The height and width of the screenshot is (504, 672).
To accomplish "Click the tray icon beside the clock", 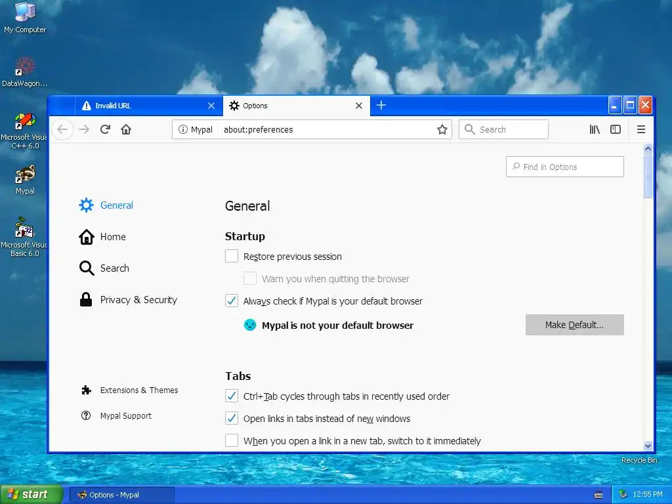I will click(x=623, y=495).
